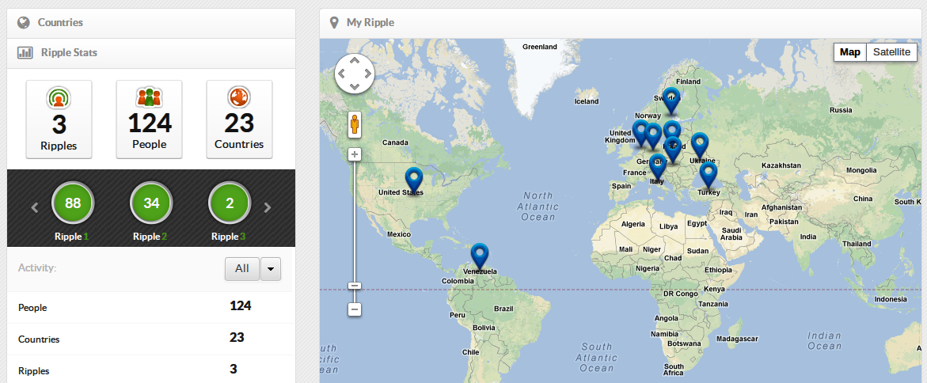Select the map marker on Venezuela

click(480, 258)
